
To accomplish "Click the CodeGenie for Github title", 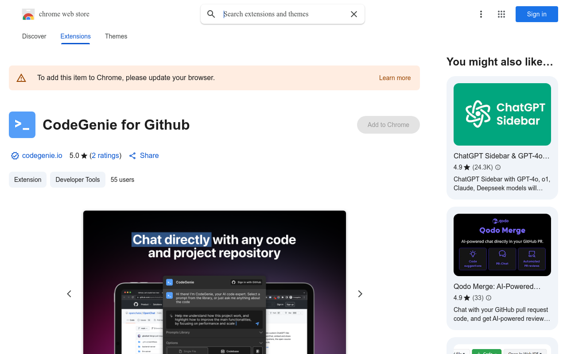I will coord(116,125).
